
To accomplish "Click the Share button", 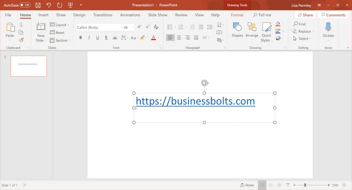I will point(305,15).
